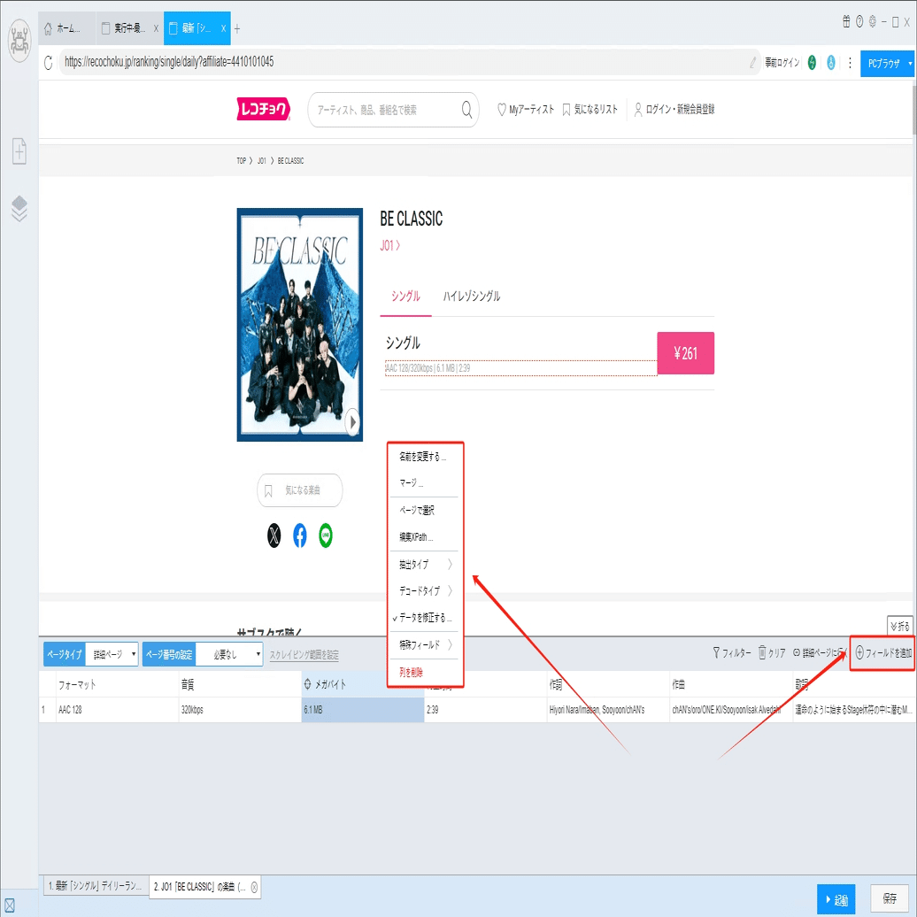Choose 列を削除 in context menu
This screenshot has width=917, height=917.
pos(424,673)
